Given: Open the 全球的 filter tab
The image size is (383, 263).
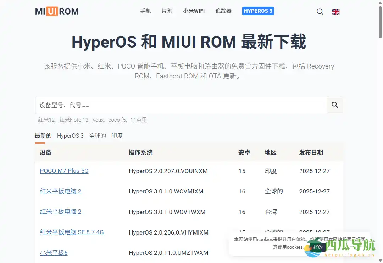Looking at the screenshot, I should coord(97,136).
